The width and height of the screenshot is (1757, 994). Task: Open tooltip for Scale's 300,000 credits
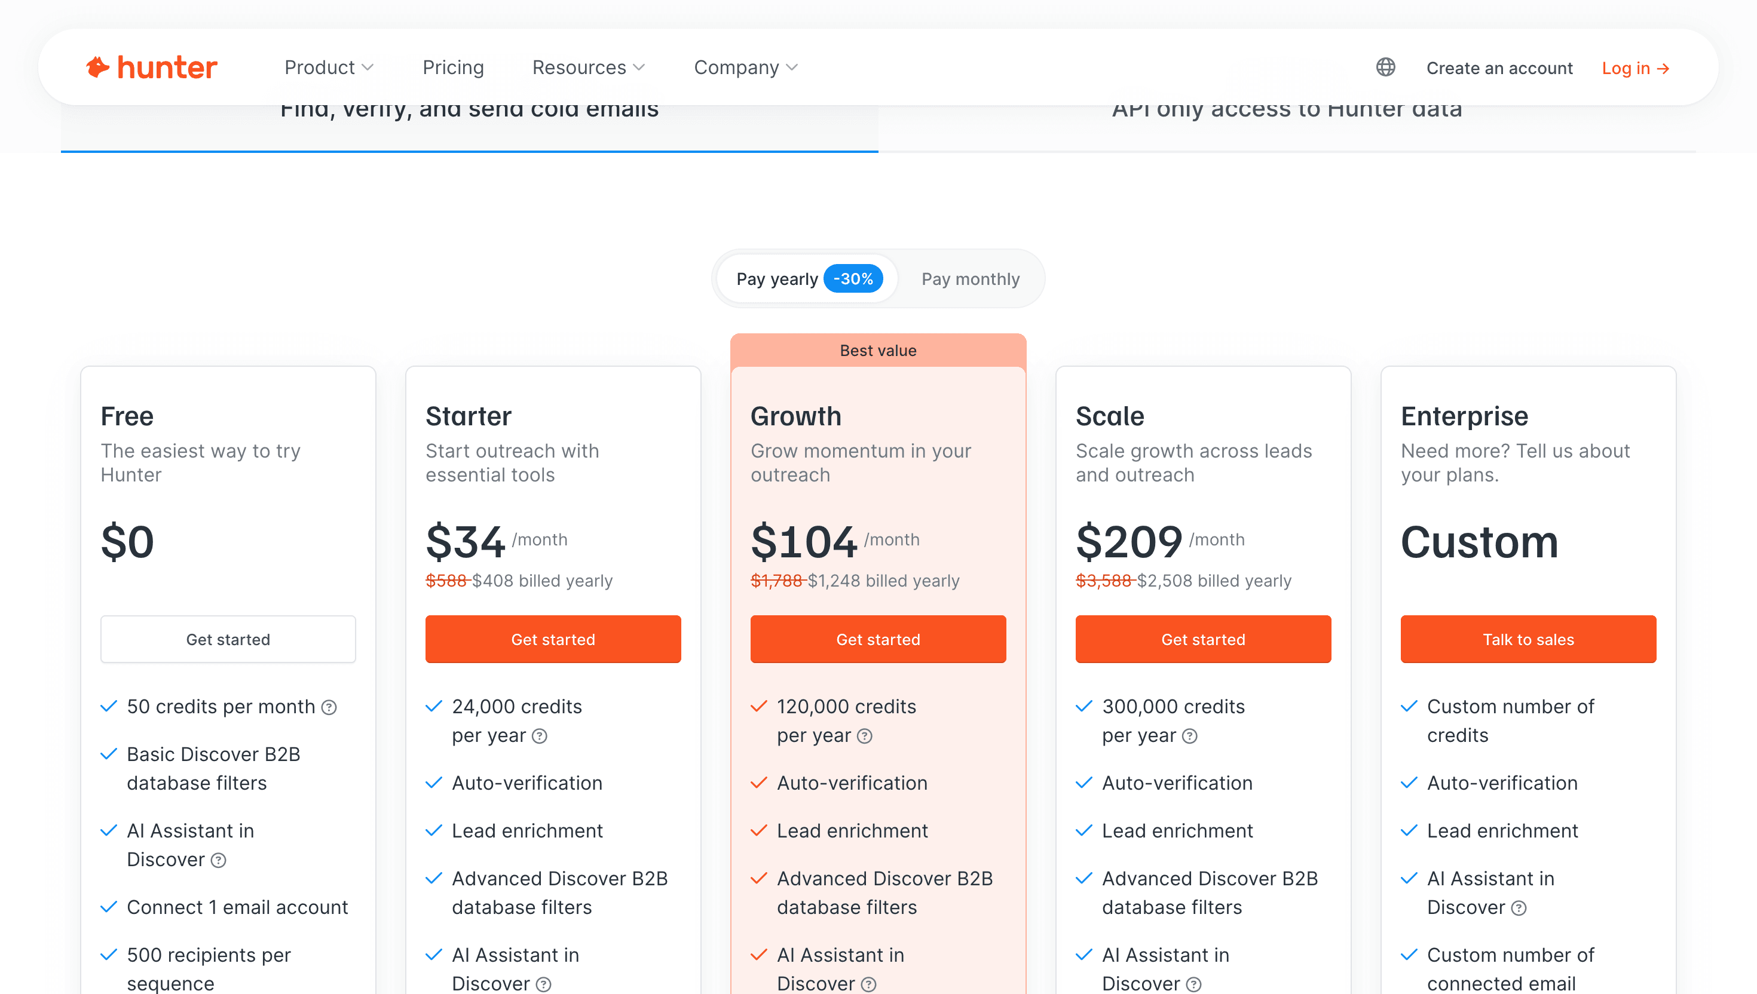click(1190, 736)
